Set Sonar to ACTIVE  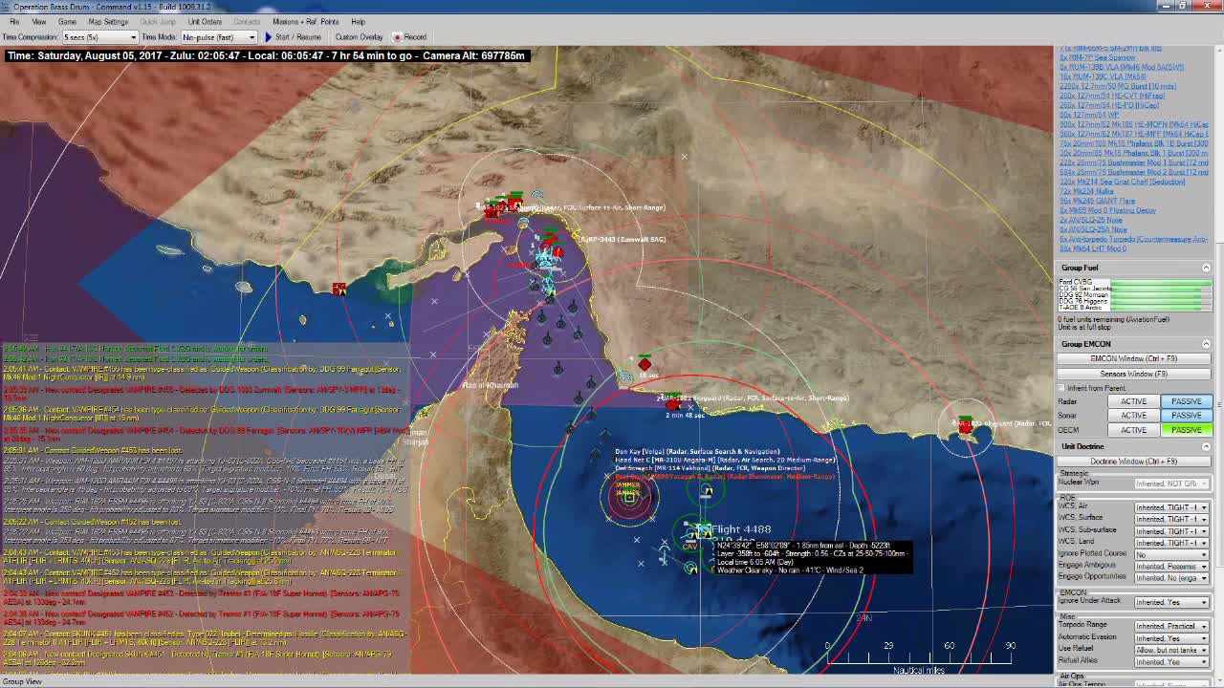point(1133,416)
